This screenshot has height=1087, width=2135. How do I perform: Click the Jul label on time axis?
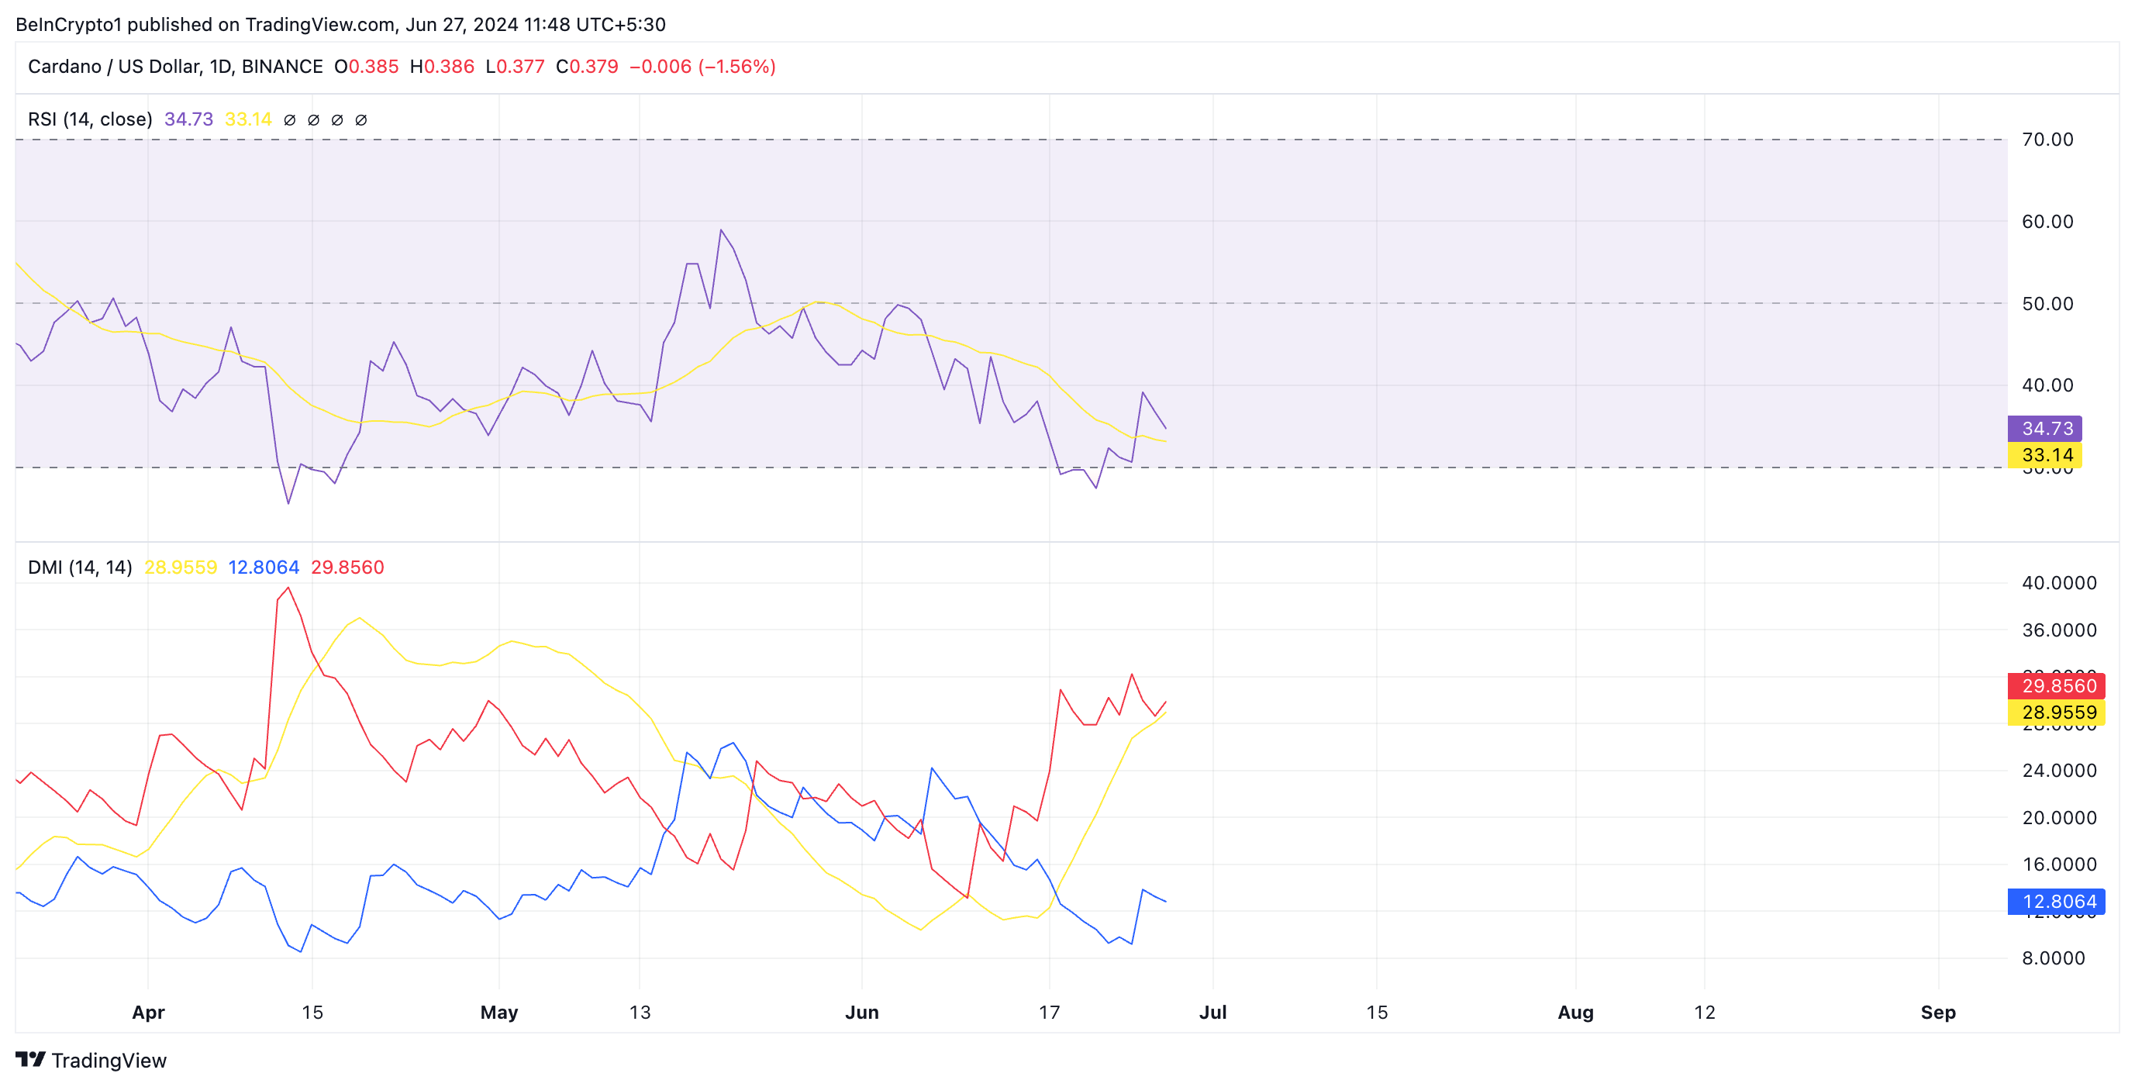coord(1212,1013)
